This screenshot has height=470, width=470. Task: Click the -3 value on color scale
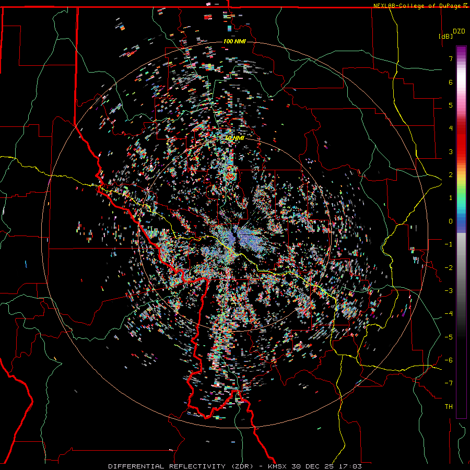[x=449, y=291]
